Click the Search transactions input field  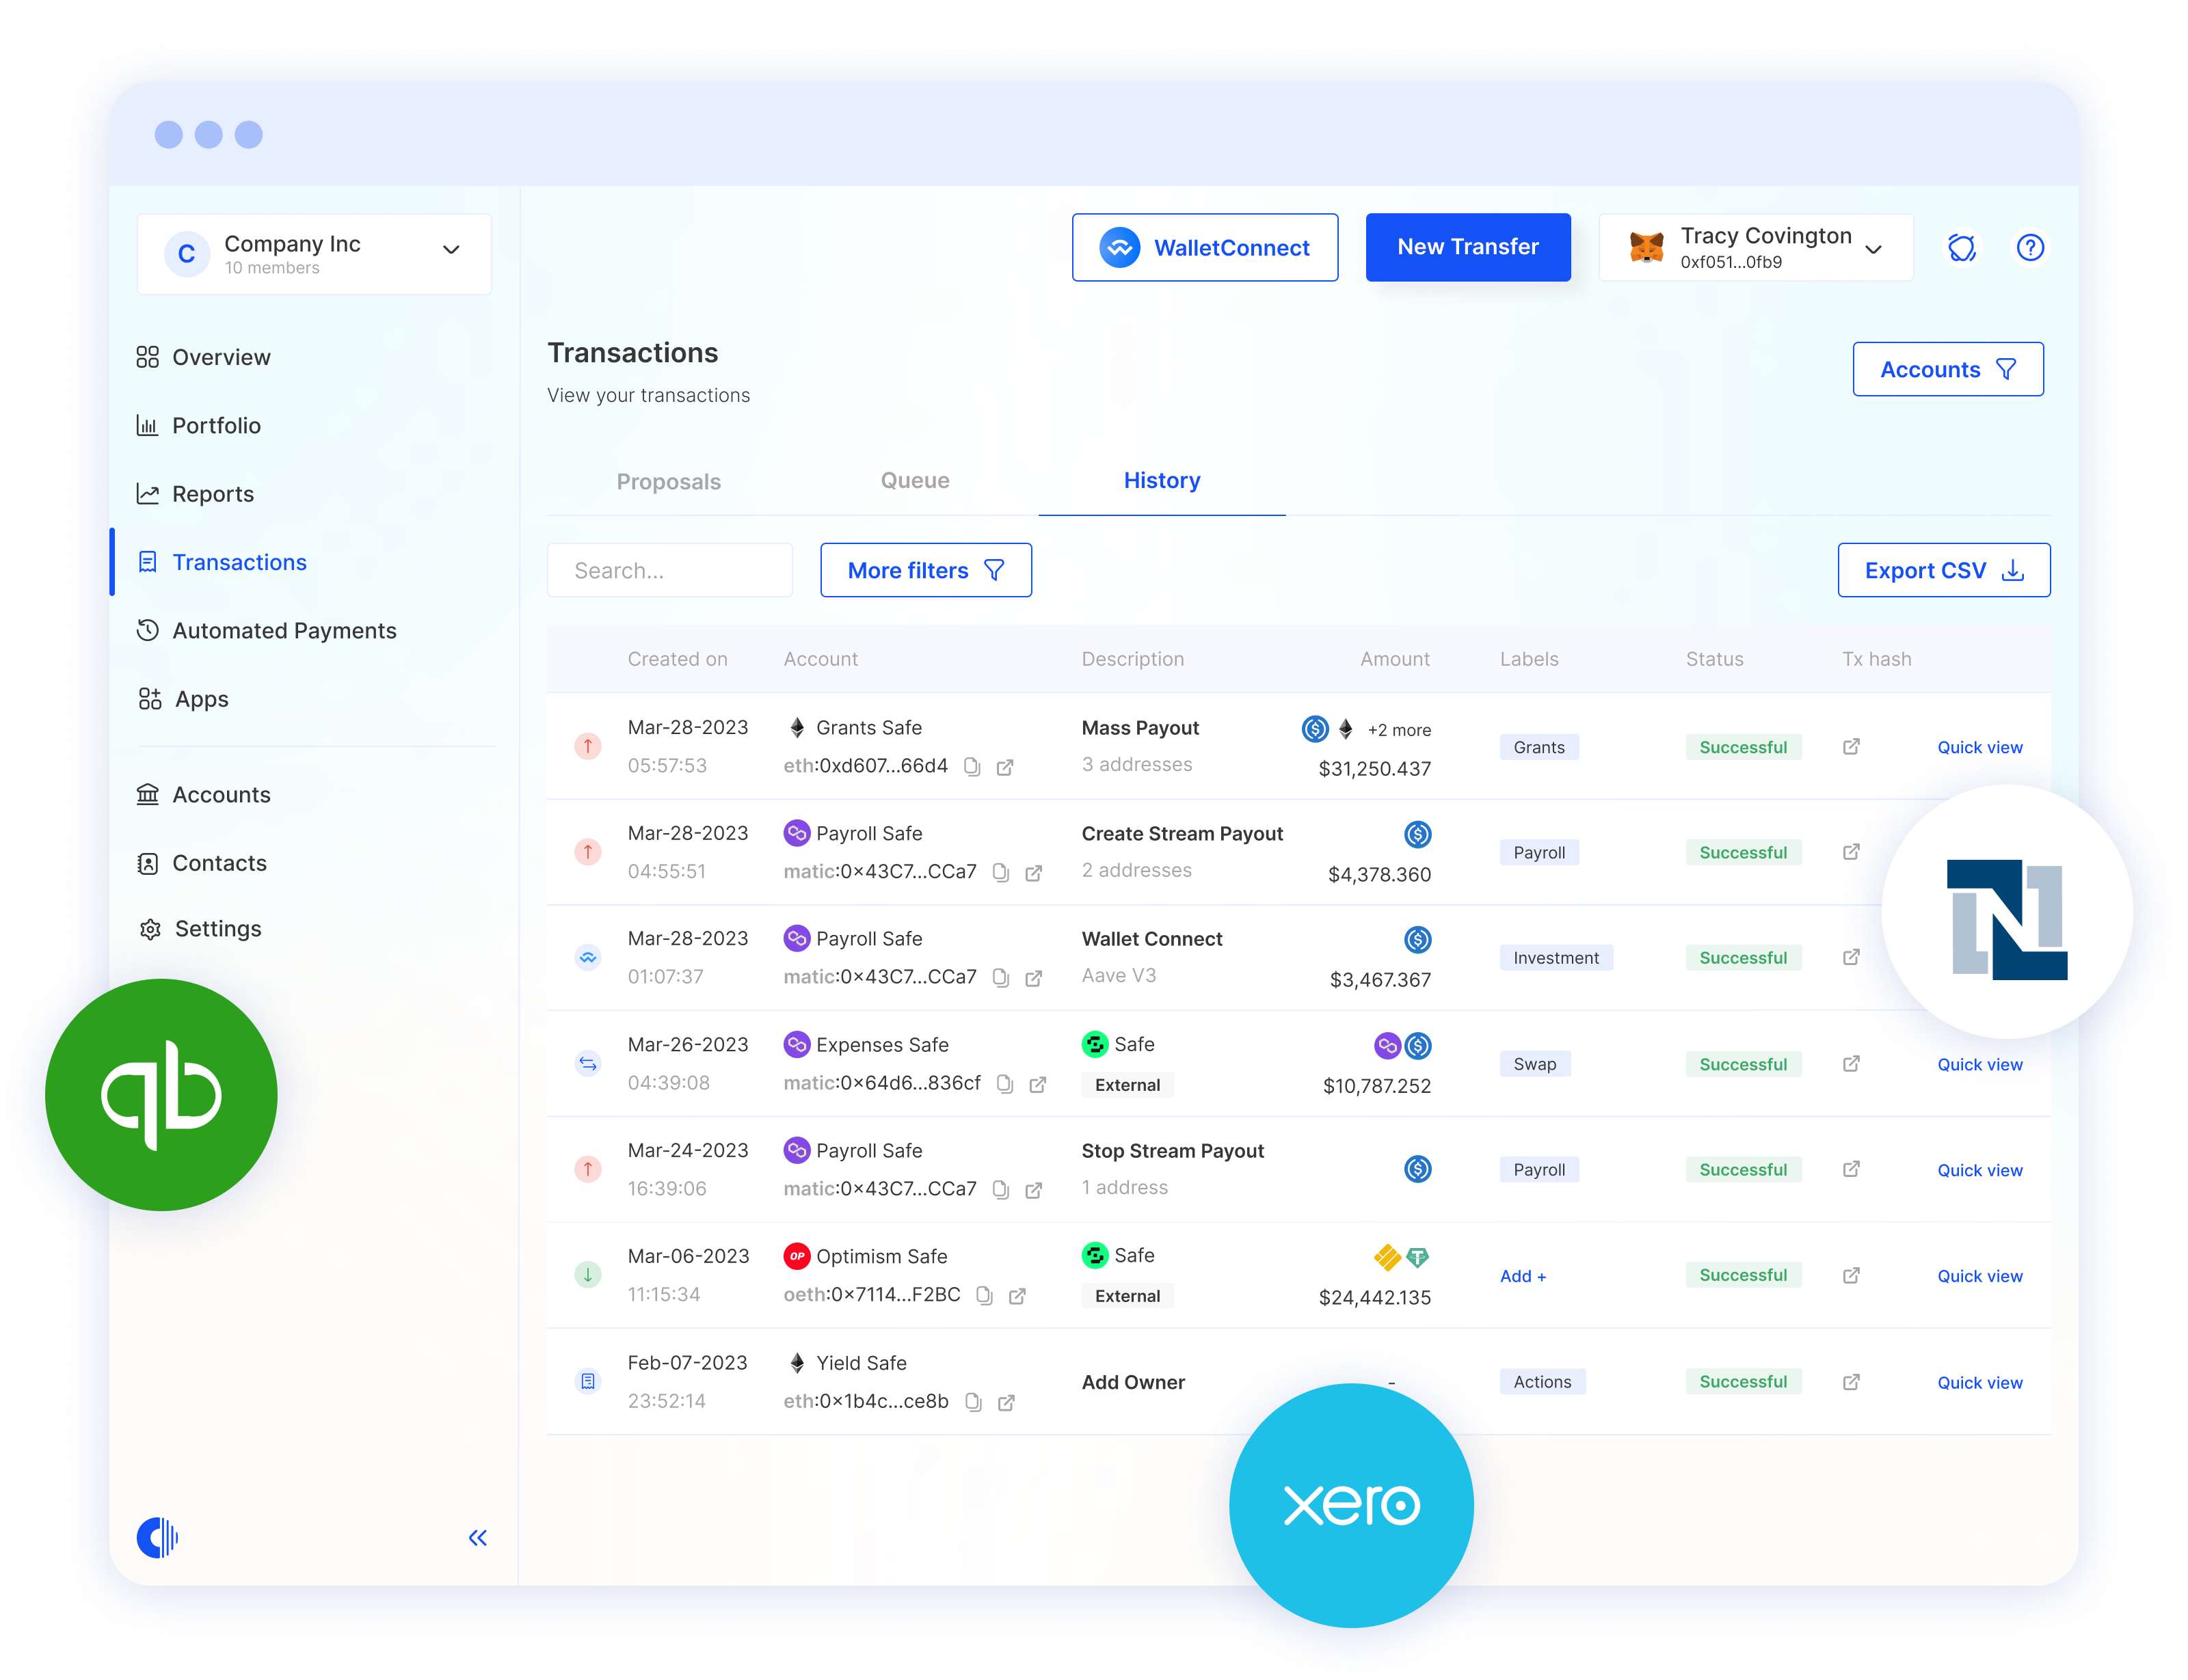point(668,570)
